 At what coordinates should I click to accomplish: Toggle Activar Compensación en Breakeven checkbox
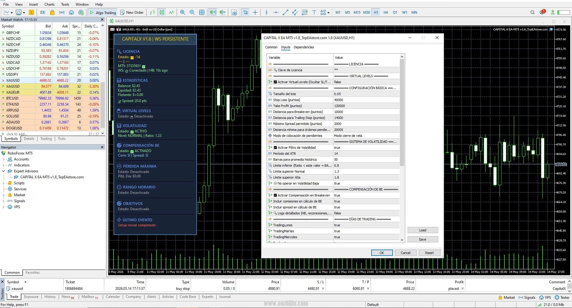[x=275, y=195]
